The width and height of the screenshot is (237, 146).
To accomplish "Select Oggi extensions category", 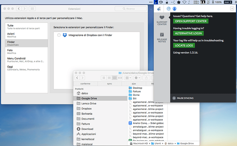I will (x=26, y=68).
